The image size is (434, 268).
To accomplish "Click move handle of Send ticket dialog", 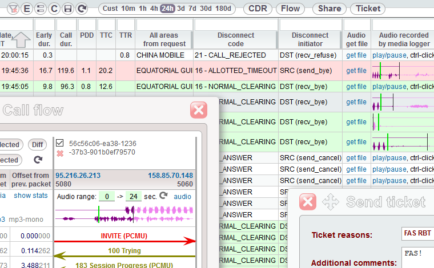I will pyautogui.click(x=331, y=202).
